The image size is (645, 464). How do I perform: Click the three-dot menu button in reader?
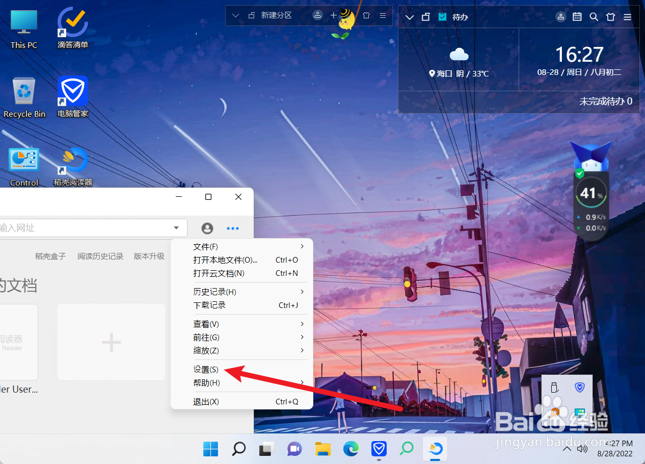[x=232, y=228]
